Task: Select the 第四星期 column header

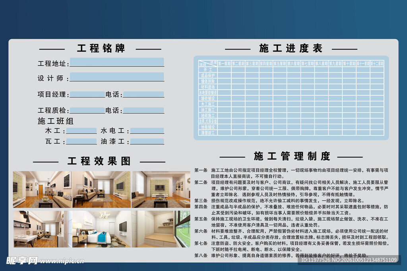Action: pyautogui.click(x=266, y=63)
